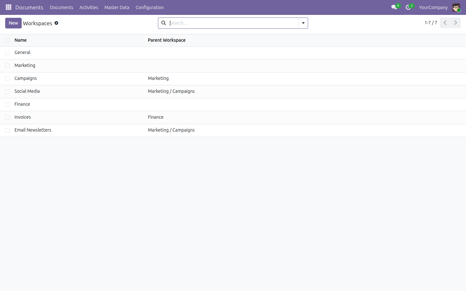This screenshot has width=466, height=291.
Task: Open the Campaigns workspace name
Action: click(26, 78)
